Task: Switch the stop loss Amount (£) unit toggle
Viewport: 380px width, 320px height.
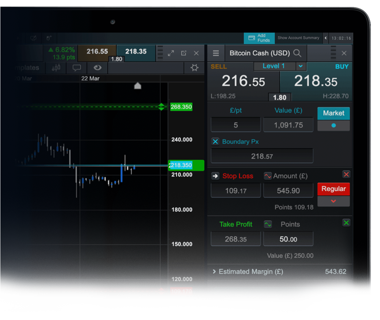Action: (268, 176)
